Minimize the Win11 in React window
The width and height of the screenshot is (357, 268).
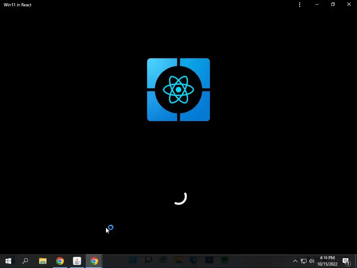click(x=317, y=5)
